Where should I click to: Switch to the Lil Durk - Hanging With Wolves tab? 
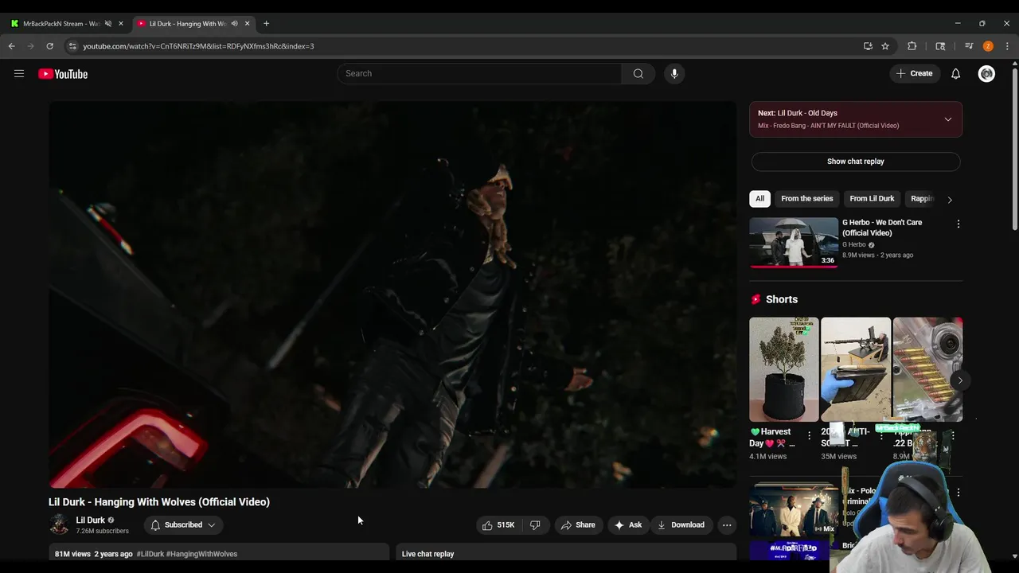(188, 23)
